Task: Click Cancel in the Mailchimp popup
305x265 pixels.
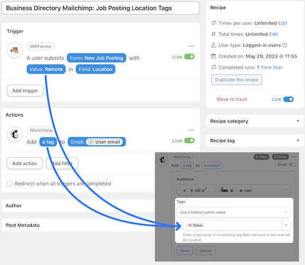Action: tap(205, 251)
